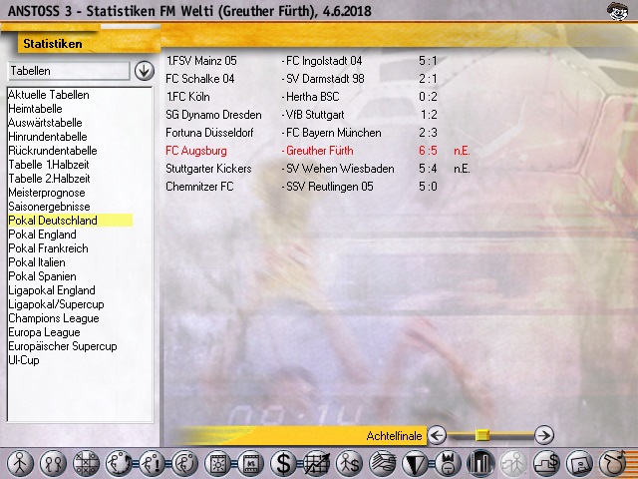Select Pokal Italien entry
This screenshot has height=479, width=638.
[37, 262]
